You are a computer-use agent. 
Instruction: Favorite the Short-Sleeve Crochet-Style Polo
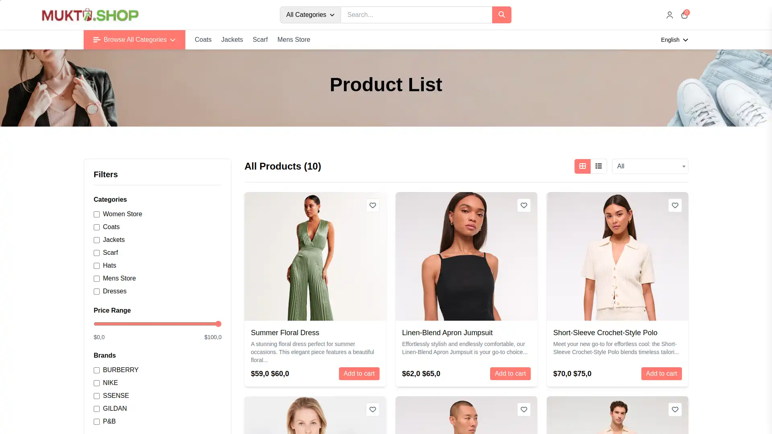675,205
